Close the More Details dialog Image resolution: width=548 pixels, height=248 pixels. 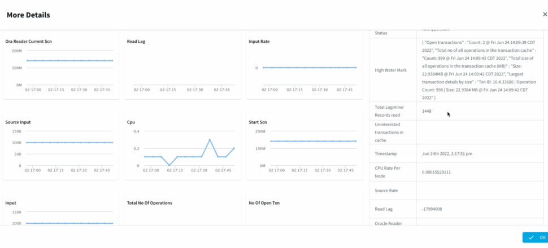click(x=544, y=15)
